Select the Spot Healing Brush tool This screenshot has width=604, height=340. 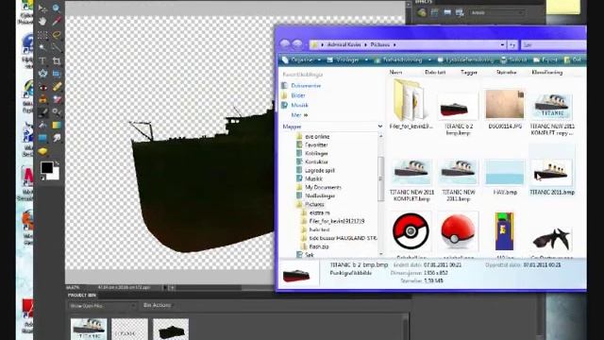(57, 87)
